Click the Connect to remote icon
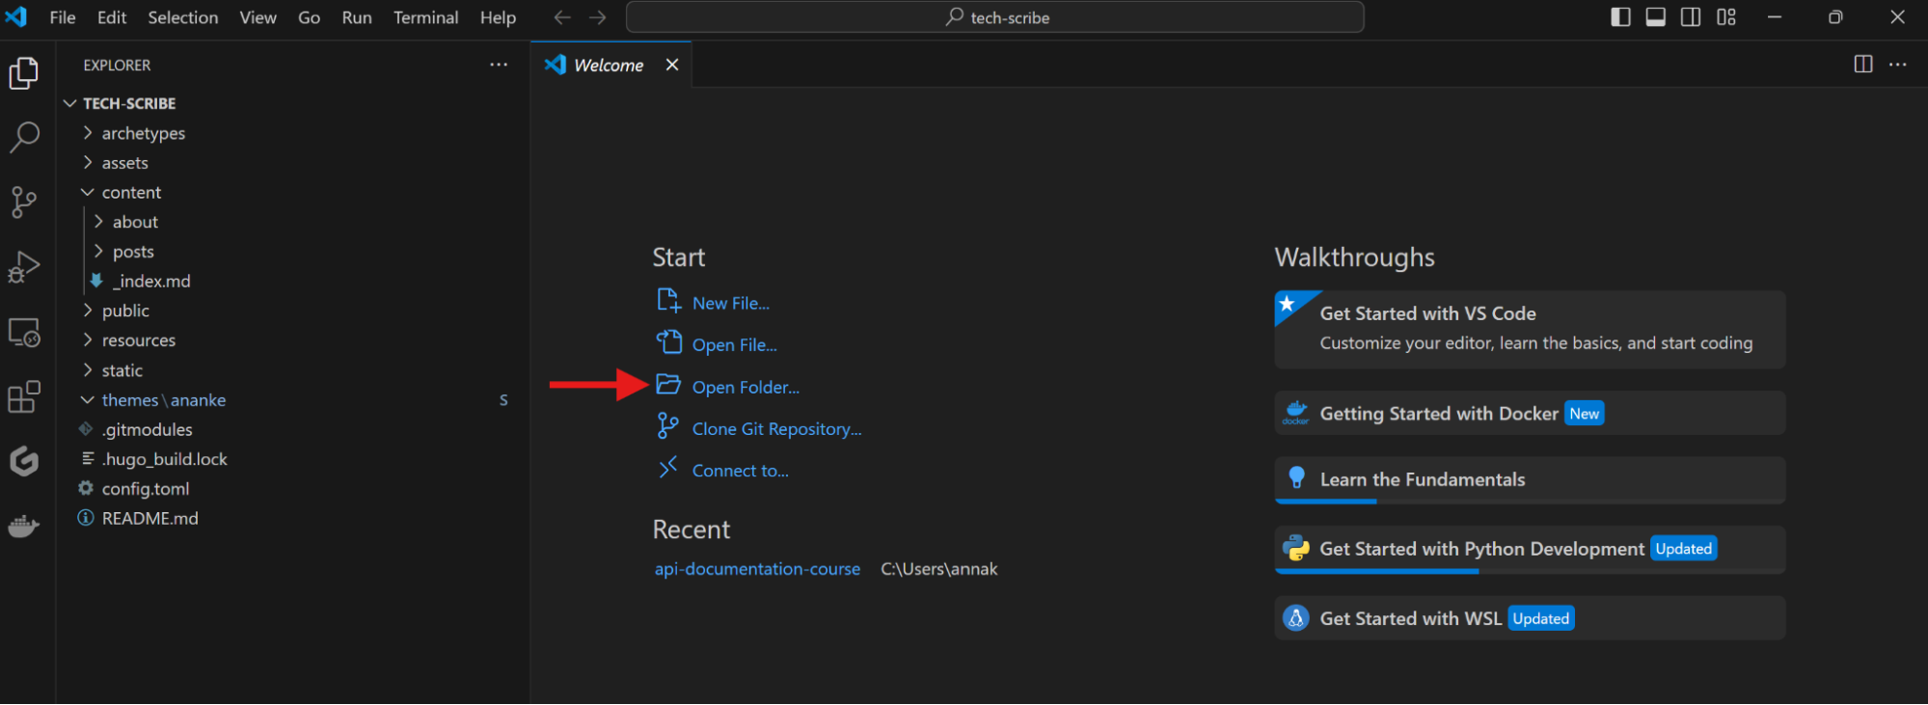Viewport: 1928px width, 705px height. (668, 468)
